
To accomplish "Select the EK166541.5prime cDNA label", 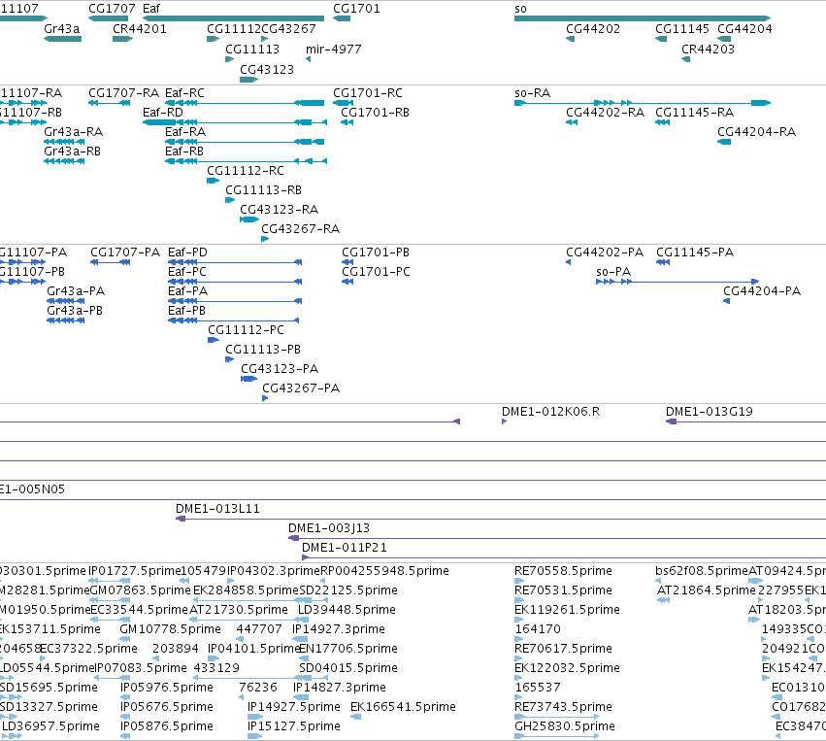I will [403, 707].
